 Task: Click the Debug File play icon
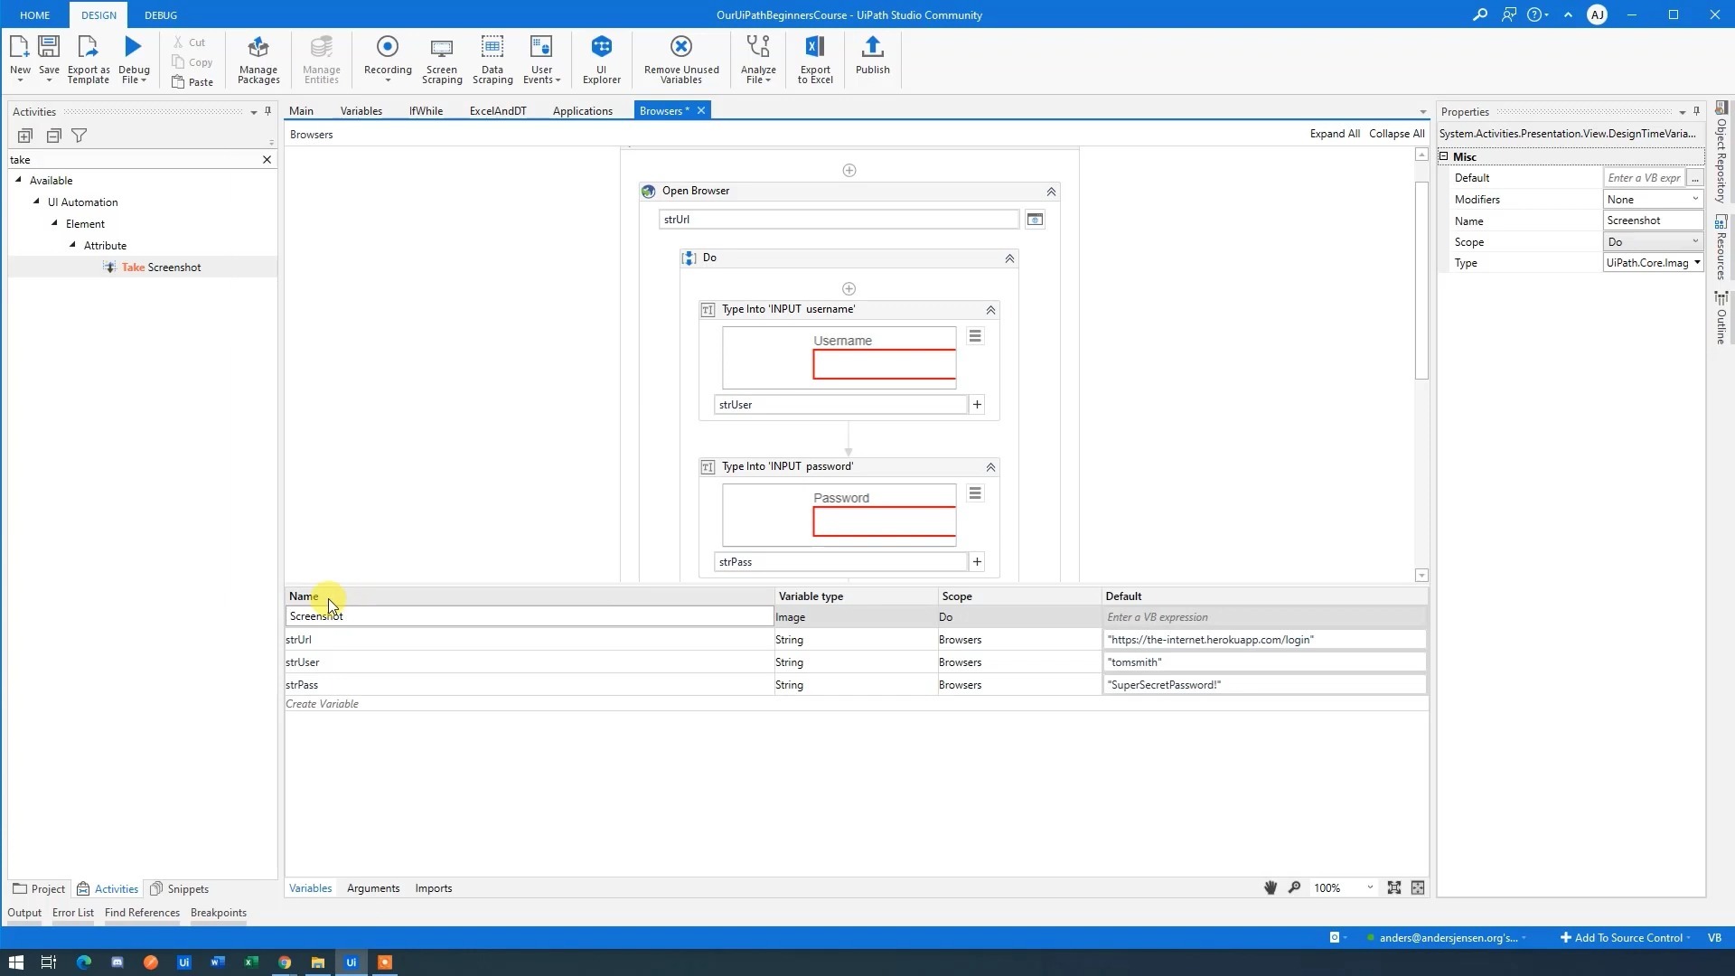(134, 46)
